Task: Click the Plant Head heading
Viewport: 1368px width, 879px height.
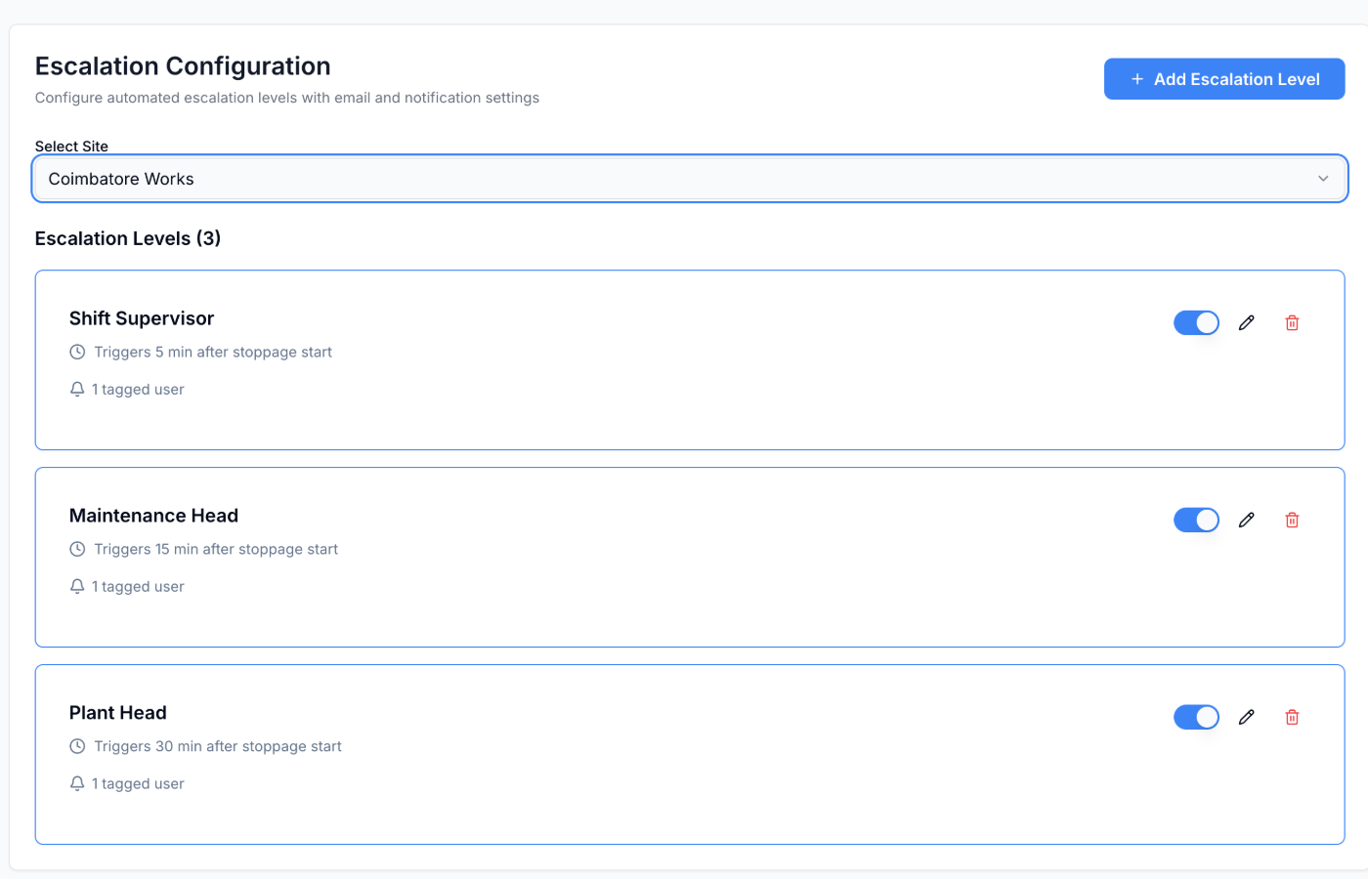Action: [118, 713]
